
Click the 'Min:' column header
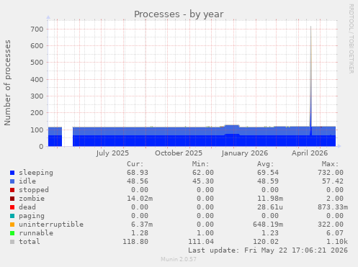[200, 164]
